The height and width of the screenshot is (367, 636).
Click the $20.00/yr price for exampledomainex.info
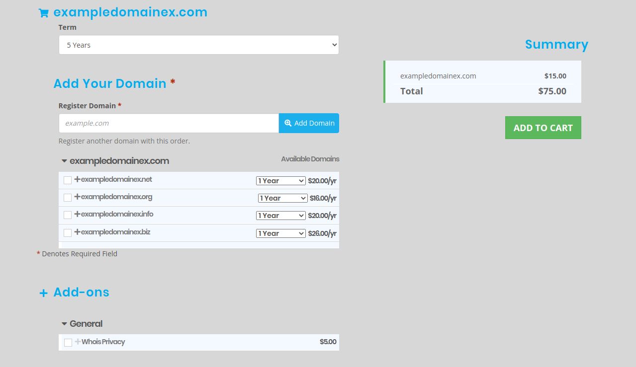click(322, 216)
